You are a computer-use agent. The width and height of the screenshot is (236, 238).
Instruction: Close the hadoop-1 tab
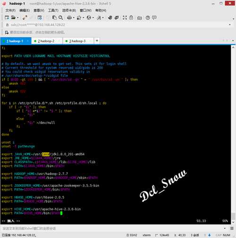coord(28,41)
